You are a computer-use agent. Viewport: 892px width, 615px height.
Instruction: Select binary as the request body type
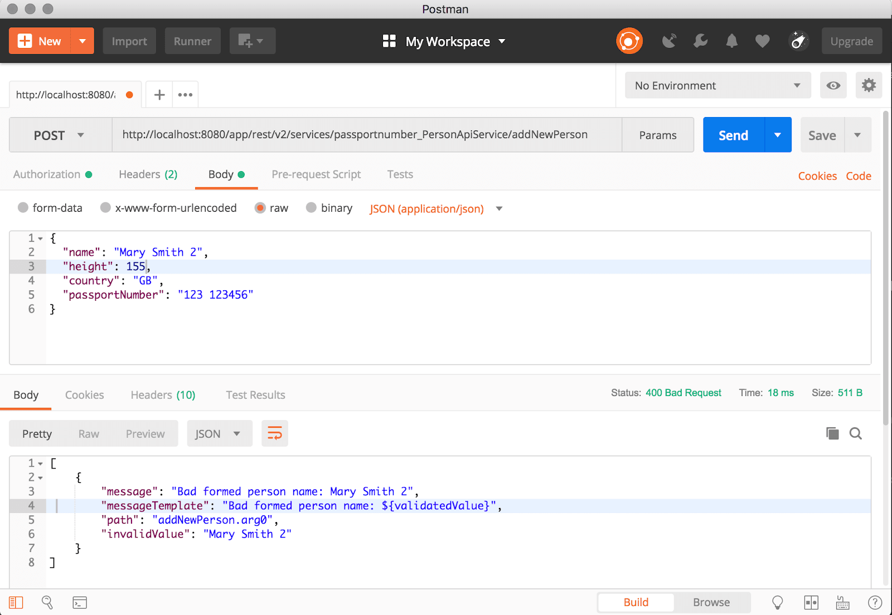(311, 207)
